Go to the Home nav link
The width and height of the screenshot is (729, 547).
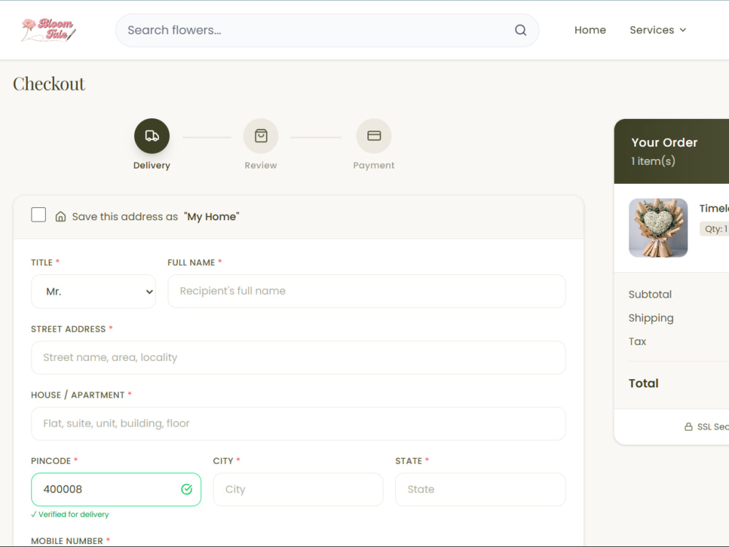click(590, 30)
